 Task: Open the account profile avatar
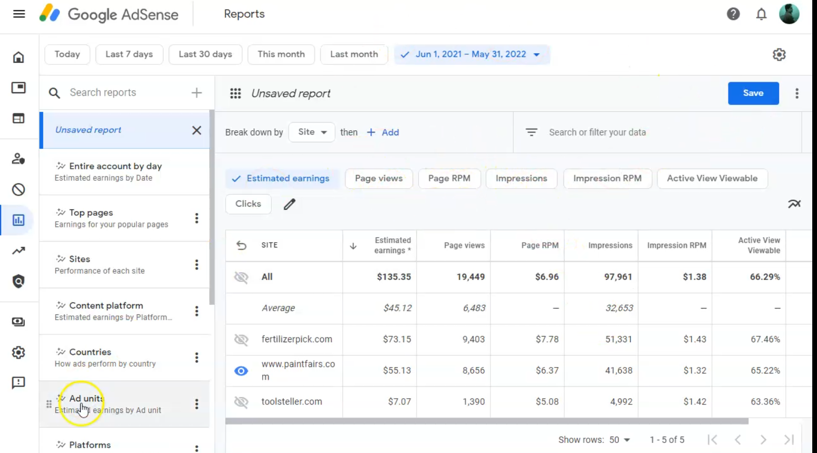point(789,14)
